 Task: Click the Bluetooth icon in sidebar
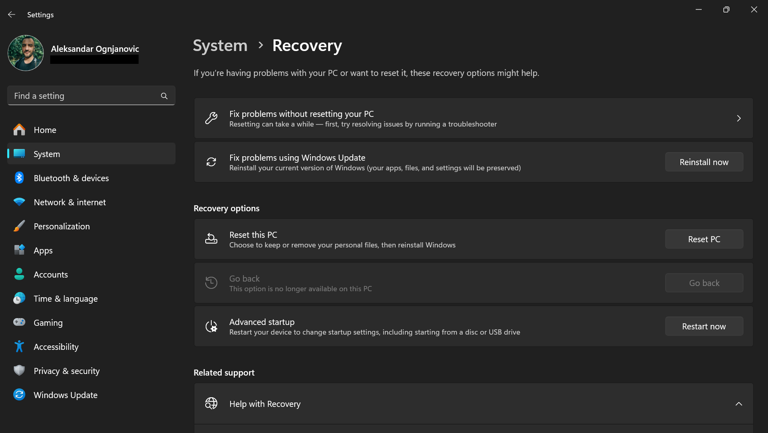(19, 178)
